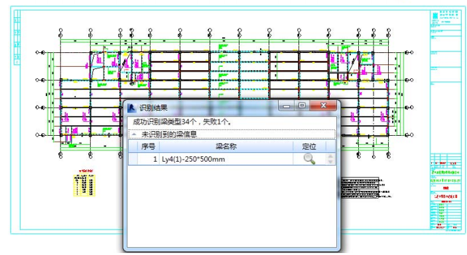The width and height of the screenshot is (467, 255).
Task: Select the row Ly4(1)-250*500mm
Action: [x=232, y=159]
